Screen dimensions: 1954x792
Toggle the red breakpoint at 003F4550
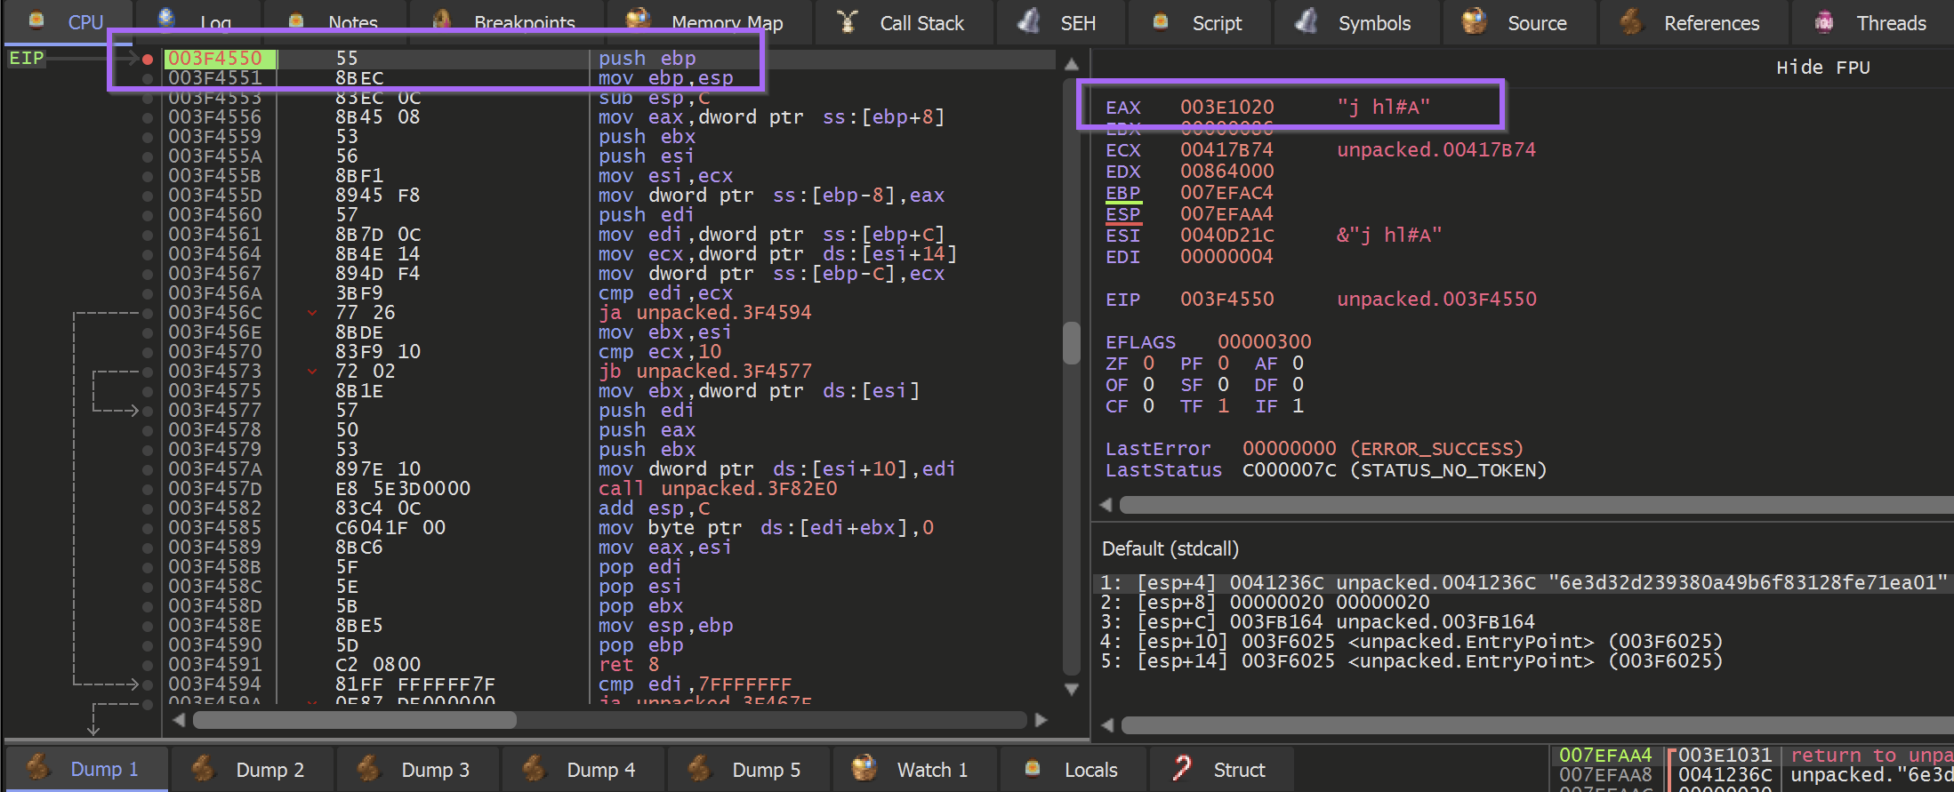click(x=148, y=59)
